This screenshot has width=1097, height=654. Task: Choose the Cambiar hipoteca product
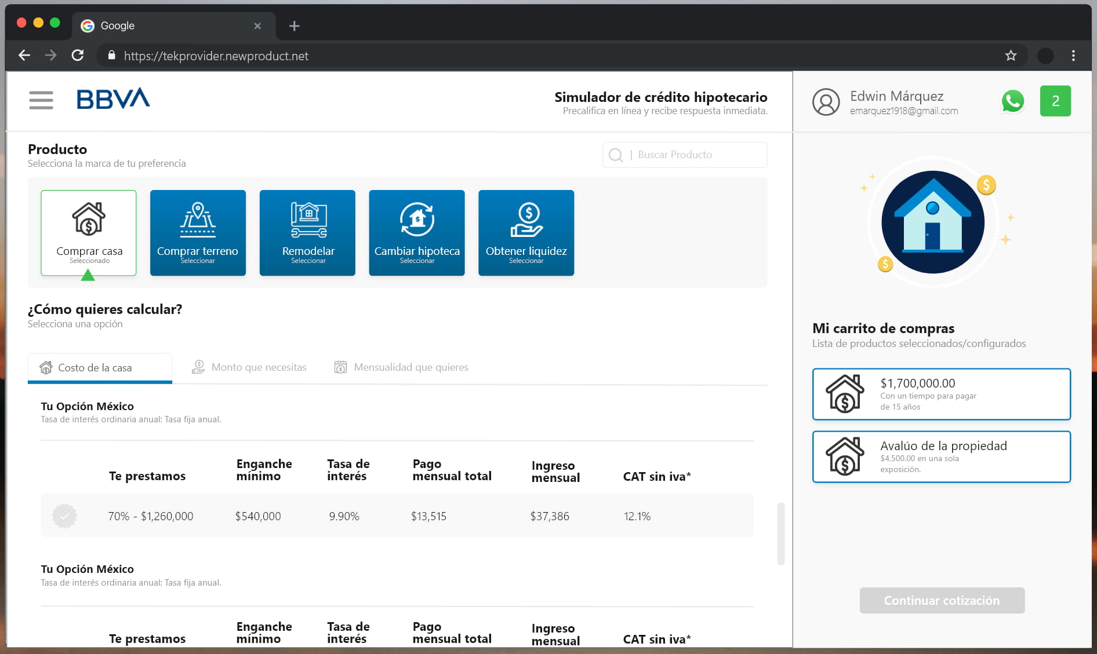tap(416, 233)
